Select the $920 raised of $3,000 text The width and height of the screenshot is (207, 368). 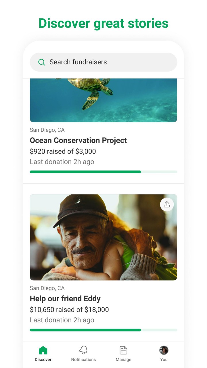[63, 151]
